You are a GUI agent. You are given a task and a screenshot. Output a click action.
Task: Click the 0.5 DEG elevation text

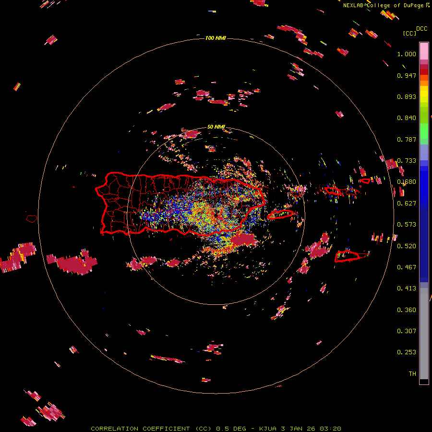230,429
